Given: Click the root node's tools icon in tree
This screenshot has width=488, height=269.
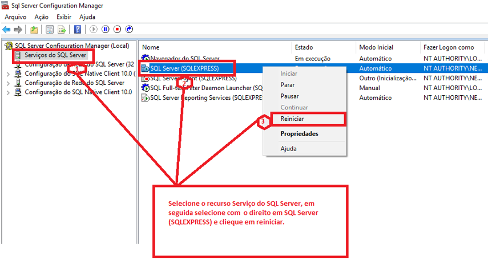Looking at the screenshot, I should (x=9, y=46).
